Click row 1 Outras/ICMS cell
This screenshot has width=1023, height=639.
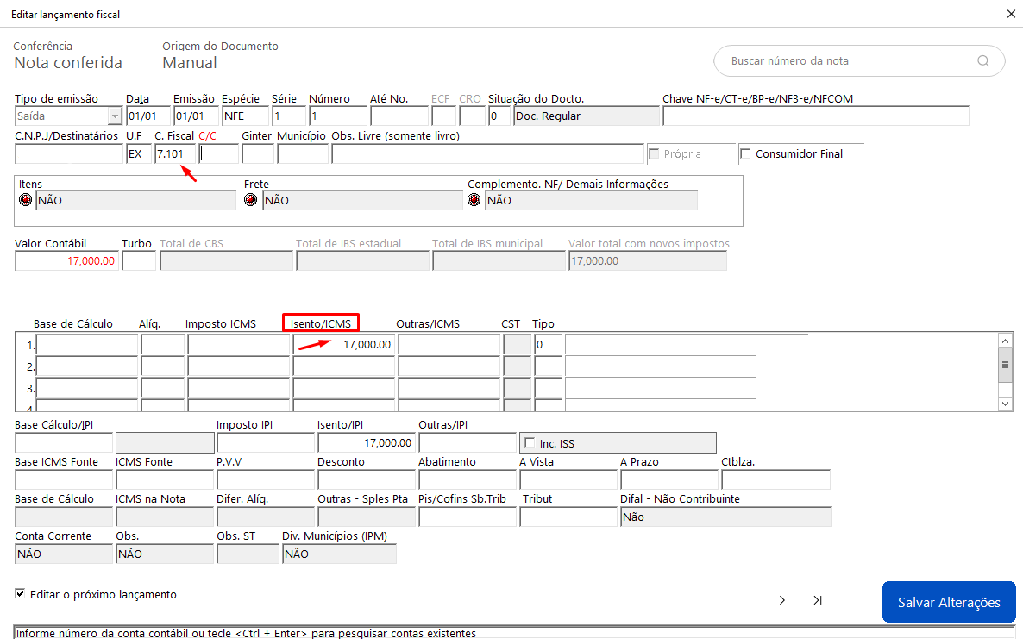click(x=449, y=344)
